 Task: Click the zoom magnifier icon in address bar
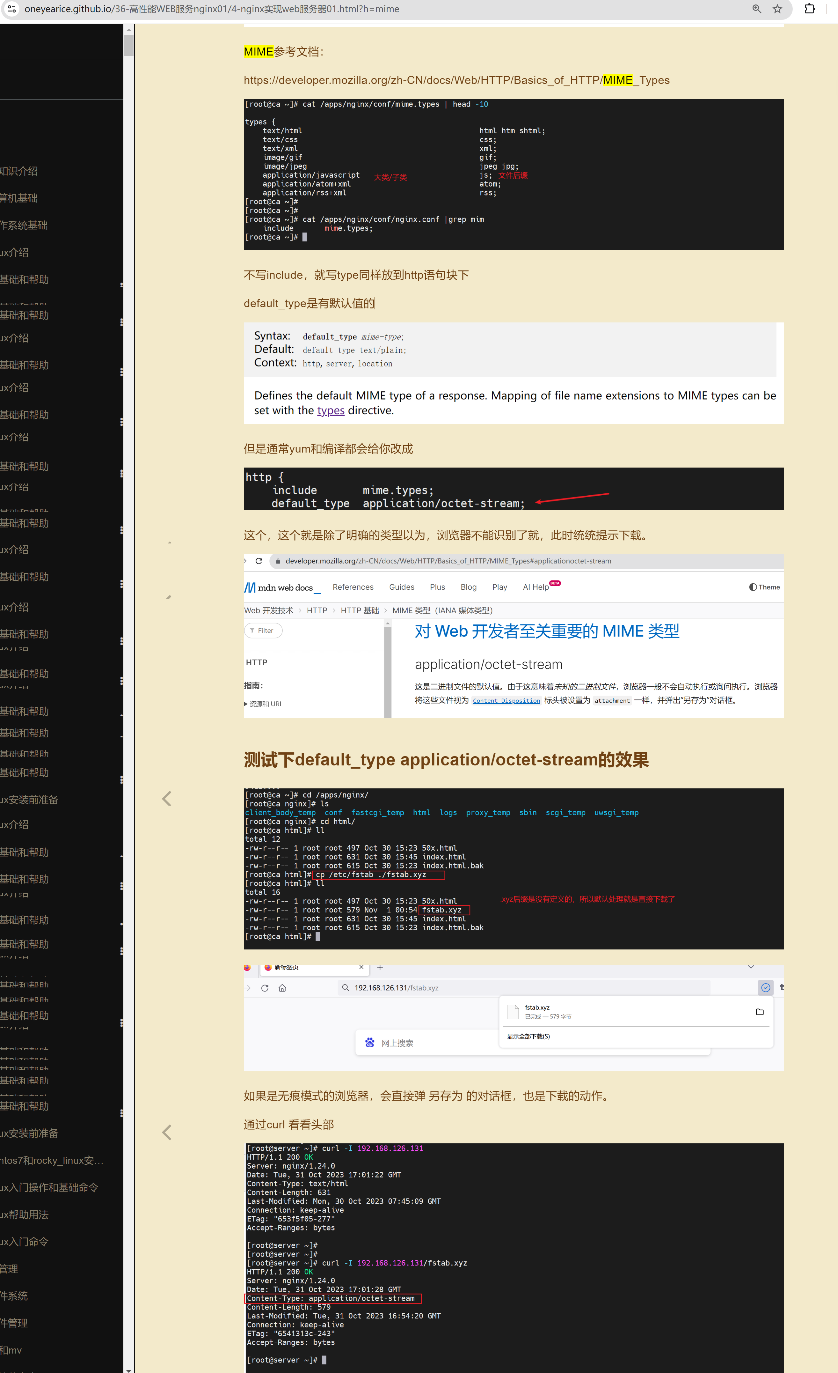[x=756, y=9]
